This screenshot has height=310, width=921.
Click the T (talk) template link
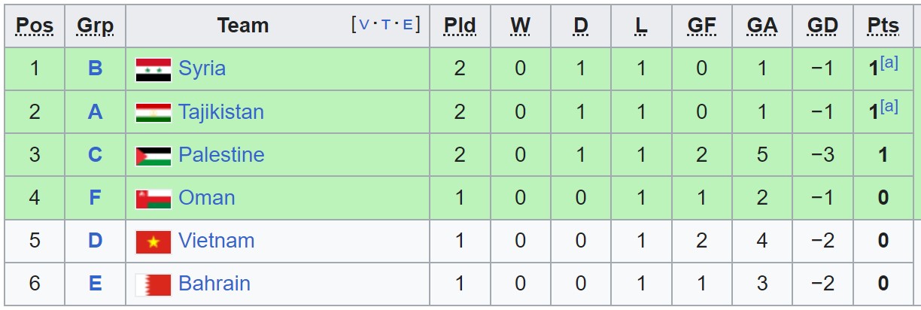click(386, 25)
